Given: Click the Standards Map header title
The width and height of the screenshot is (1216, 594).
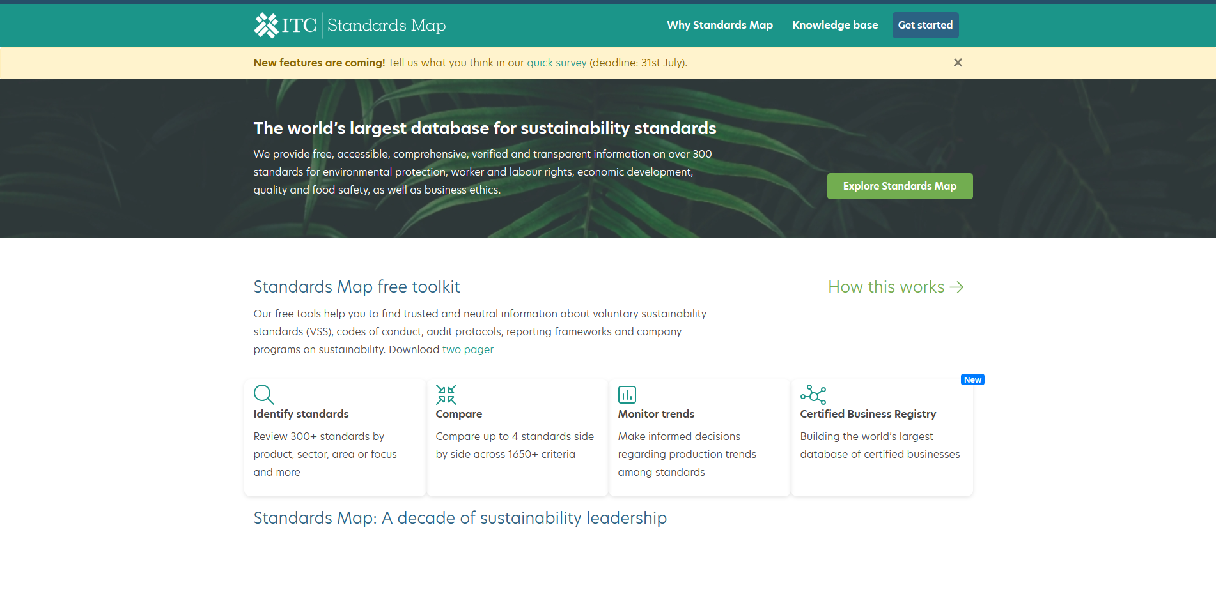Looking at the screenshot, I should pos(386,26).
